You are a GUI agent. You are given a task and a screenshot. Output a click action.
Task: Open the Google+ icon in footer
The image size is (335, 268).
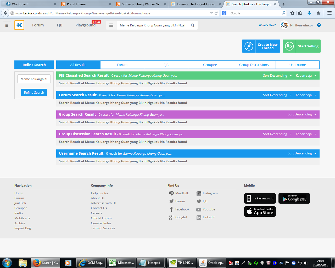click(171, 217)
